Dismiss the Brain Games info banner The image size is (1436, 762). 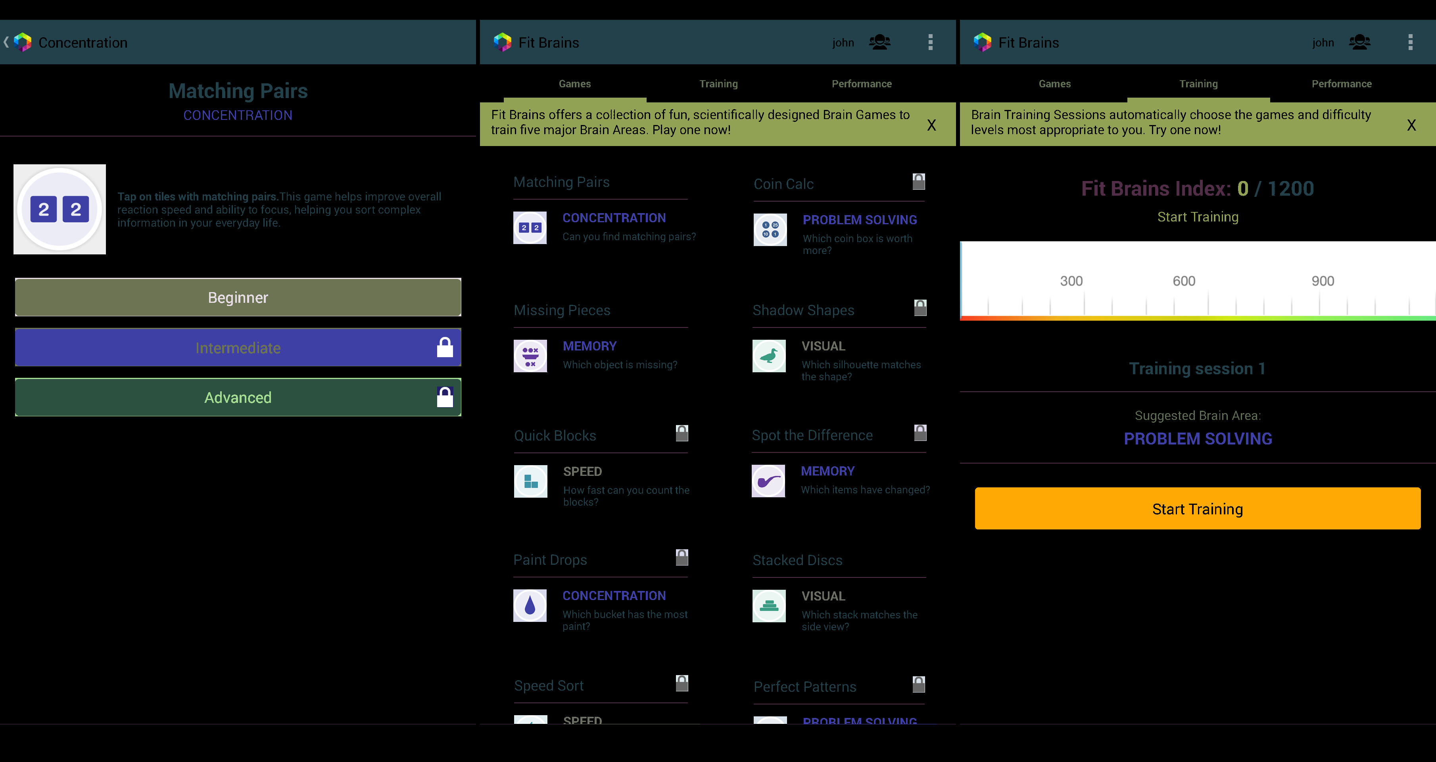coord(931,125)
